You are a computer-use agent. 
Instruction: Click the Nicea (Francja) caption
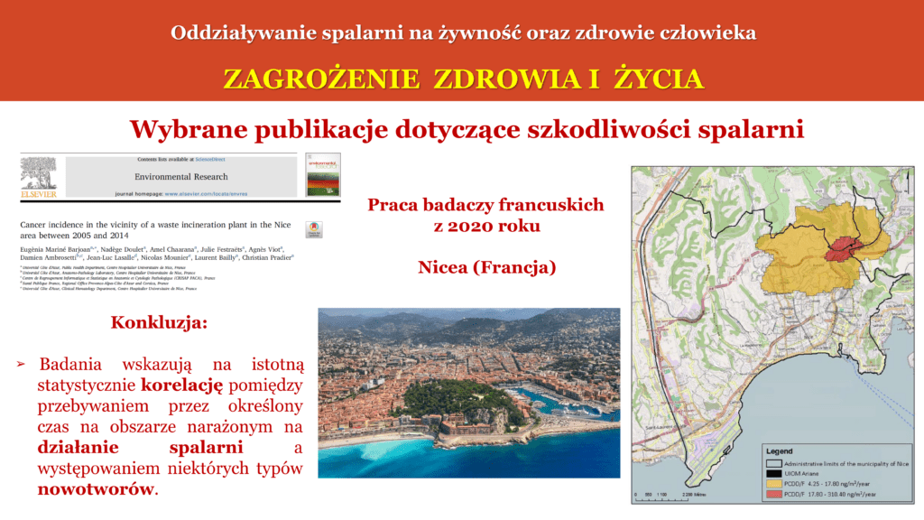486,267
